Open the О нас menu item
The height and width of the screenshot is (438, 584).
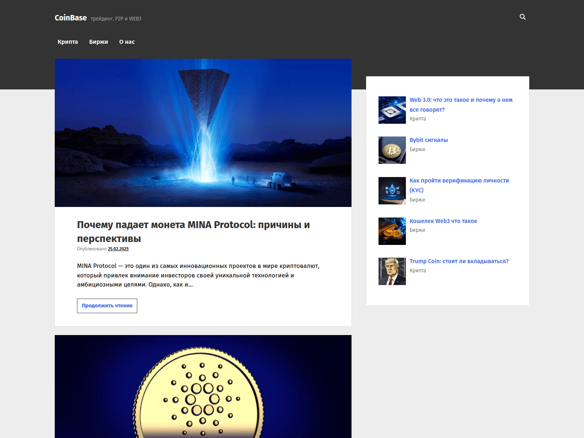[x=127, y=42]
